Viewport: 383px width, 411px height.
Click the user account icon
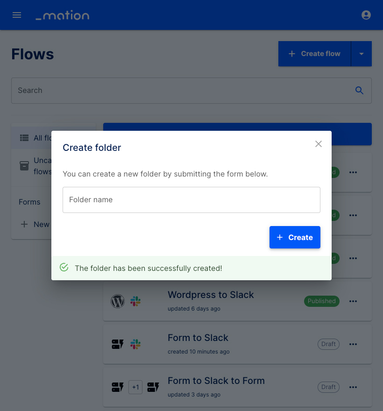pos(366,14)
